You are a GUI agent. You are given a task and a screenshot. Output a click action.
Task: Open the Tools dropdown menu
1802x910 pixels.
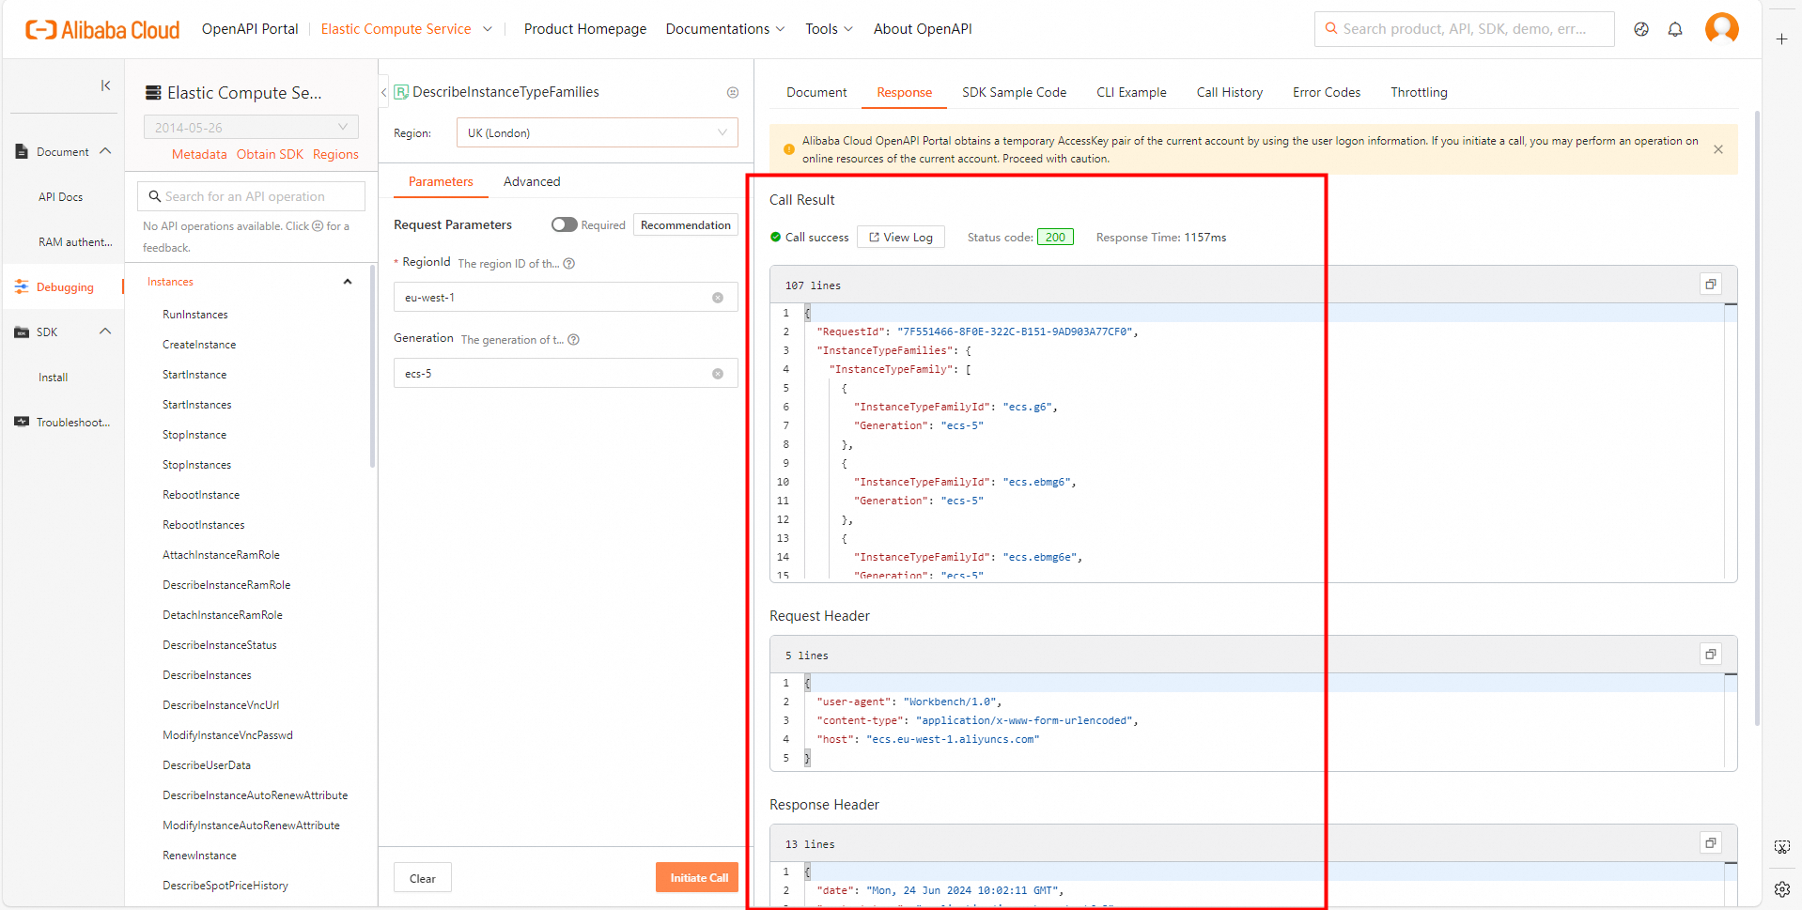(x=829, y=29)
